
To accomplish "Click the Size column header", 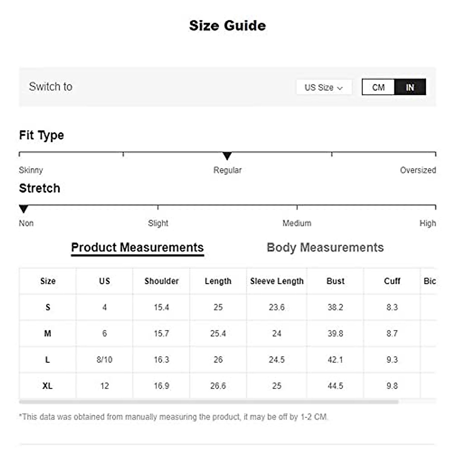I will (x=48, y=281).
